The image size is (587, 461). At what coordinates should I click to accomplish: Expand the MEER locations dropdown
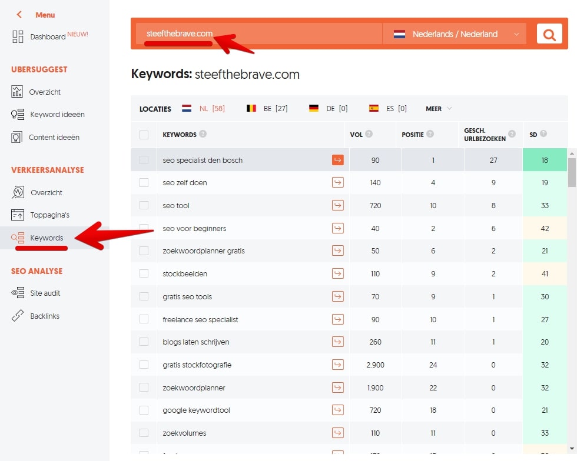point(439,108)
